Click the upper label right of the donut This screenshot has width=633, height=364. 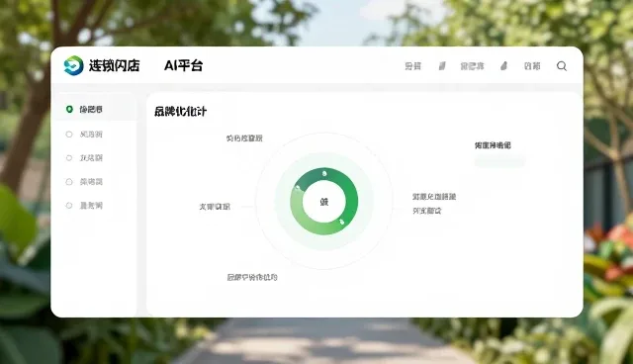pos(434,197)
